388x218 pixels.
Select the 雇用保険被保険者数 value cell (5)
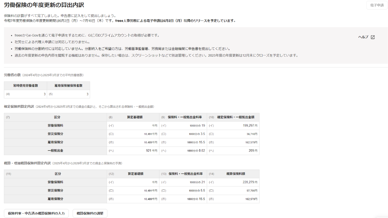[68, 94]
